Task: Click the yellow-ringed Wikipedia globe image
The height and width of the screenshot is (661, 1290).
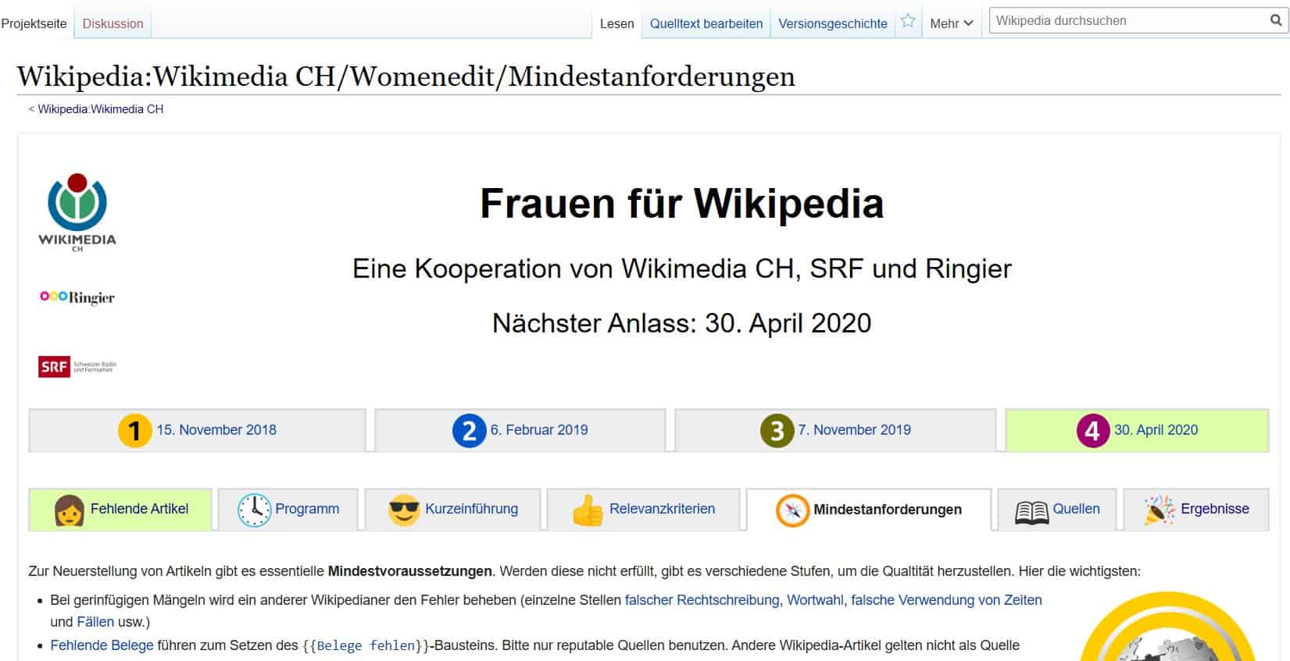Action: (1168, 626)
